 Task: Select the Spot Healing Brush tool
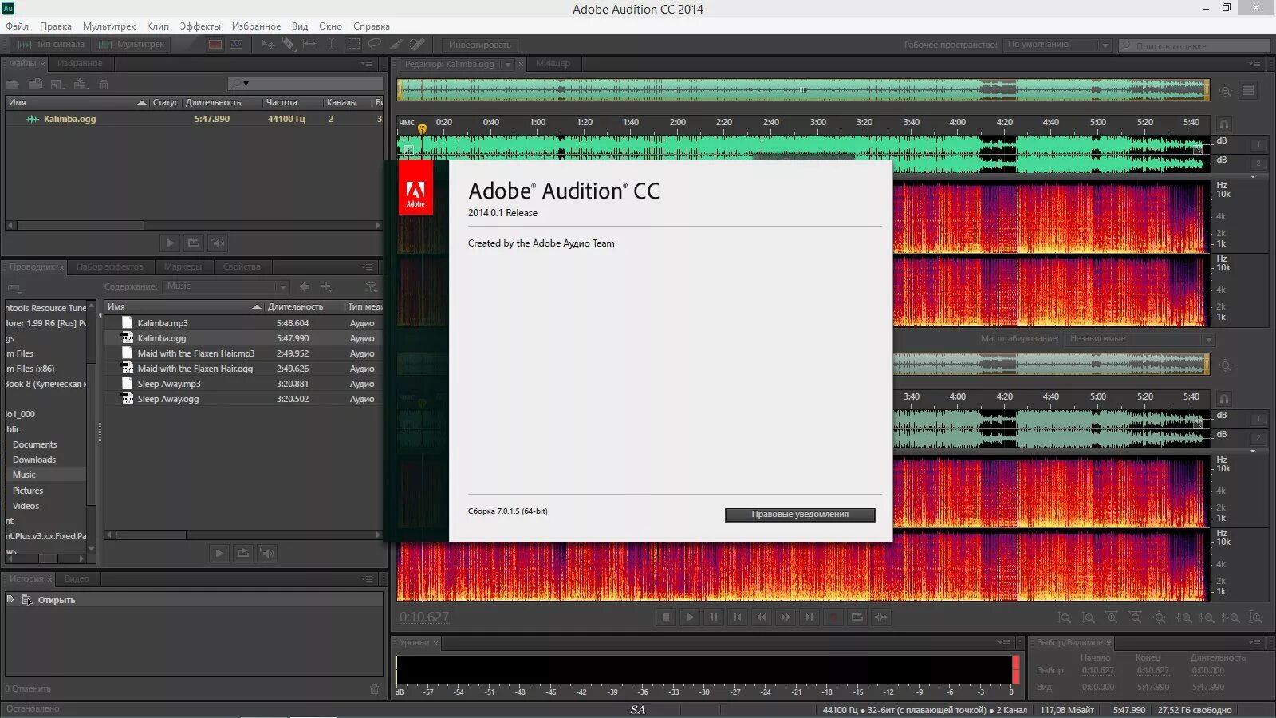417,45
